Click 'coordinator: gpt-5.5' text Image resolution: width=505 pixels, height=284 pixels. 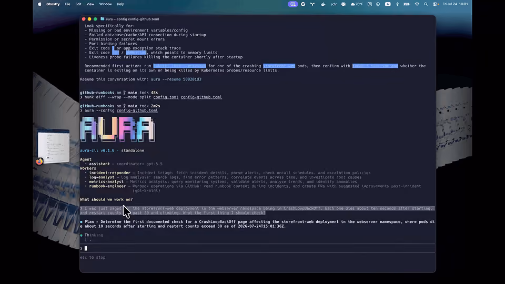coord(139,164)
